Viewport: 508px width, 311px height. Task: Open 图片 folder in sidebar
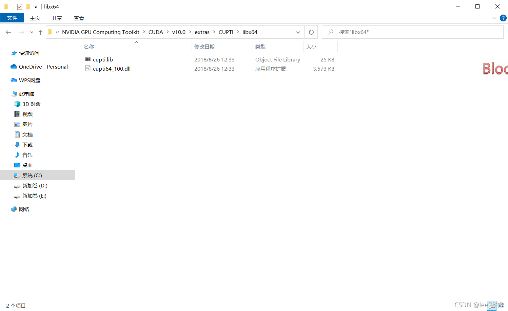[27, 124]
